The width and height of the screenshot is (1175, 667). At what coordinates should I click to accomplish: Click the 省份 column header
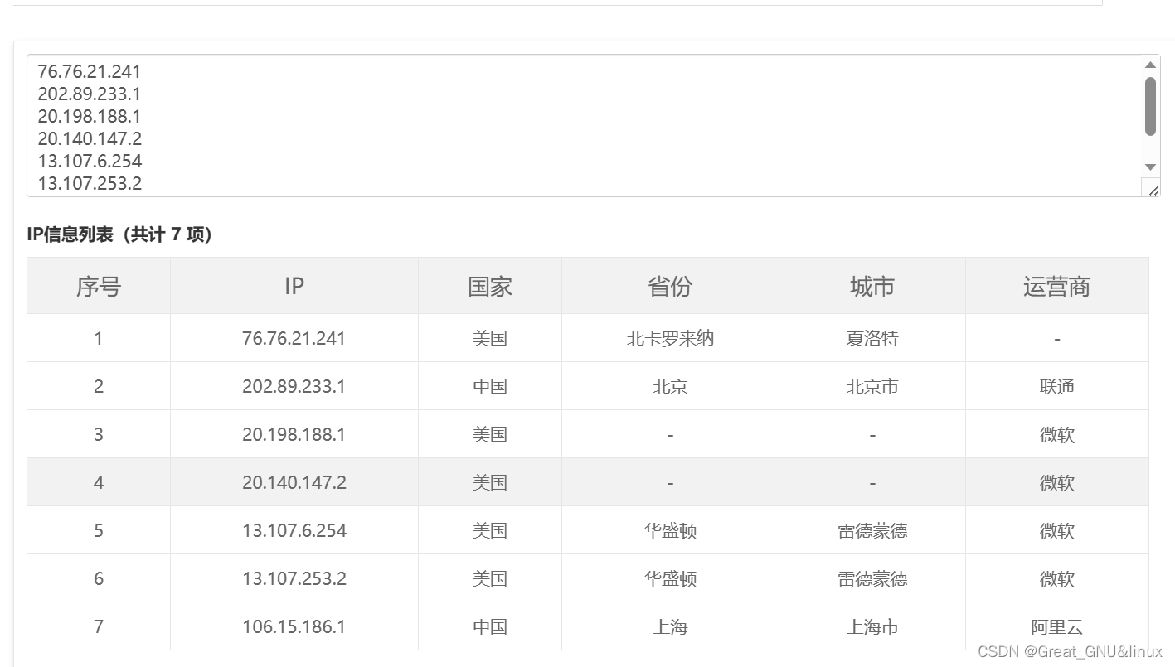[x=670, y=286]
